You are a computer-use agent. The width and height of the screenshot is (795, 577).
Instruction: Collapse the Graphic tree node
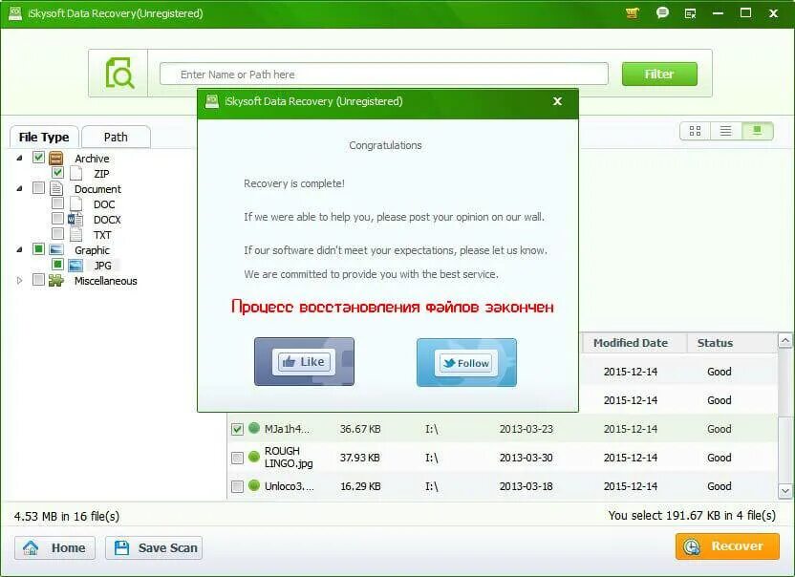pos(19,249)
